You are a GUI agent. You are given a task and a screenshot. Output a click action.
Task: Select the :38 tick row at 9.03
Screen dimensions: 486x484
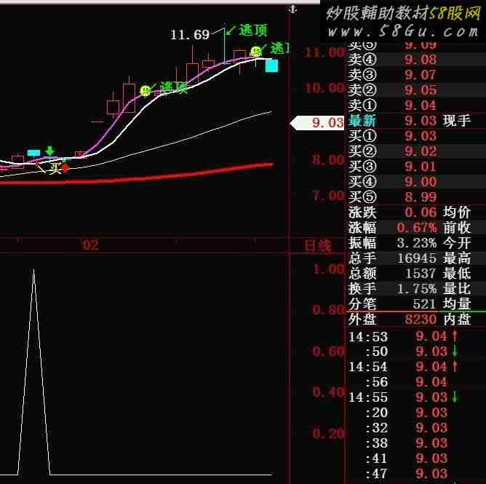[415, 443]
